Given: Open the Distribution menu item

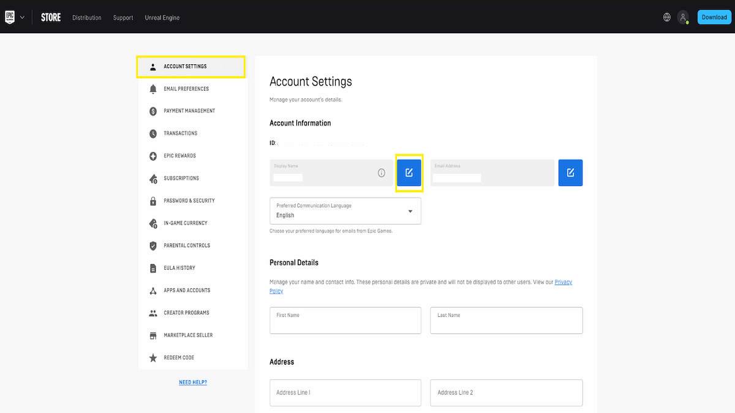Looking at the screenshot, I should [x=87, y=18].
